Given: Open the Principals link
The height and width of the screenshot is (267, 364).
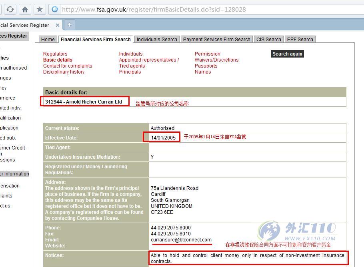Looking at the screenshot, I should point(130,72).
